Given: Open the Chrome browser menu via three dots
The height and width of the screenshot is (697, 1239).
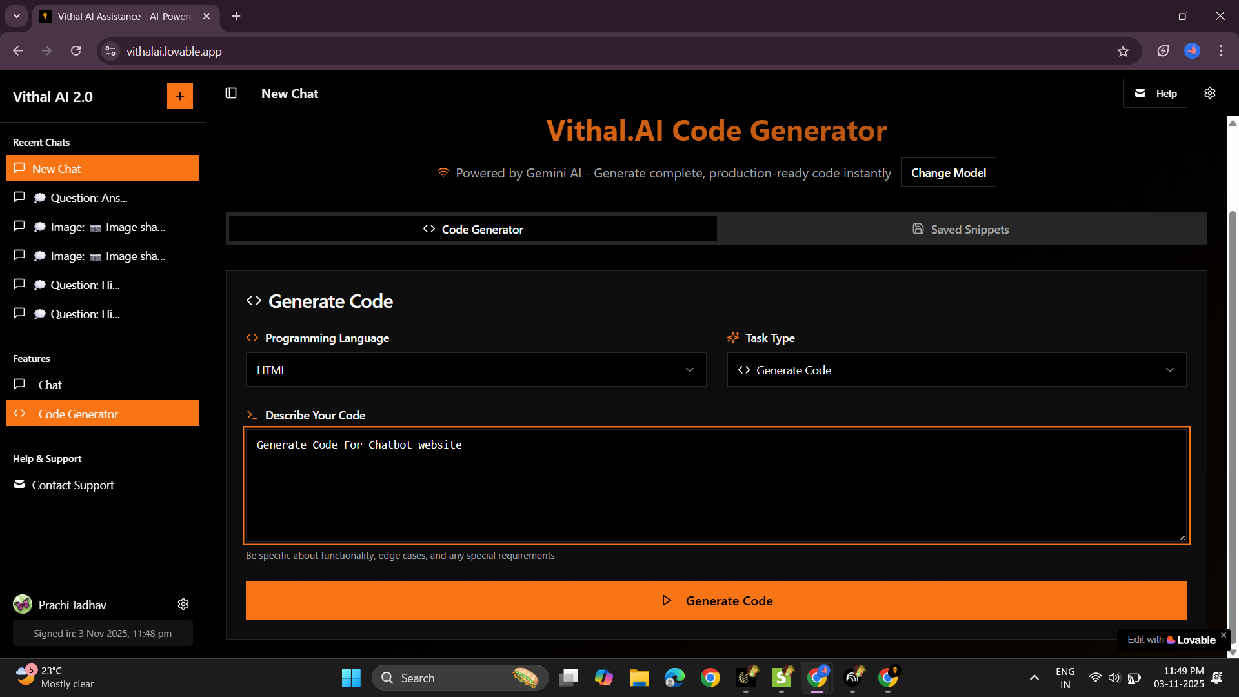Looking at the screenshot, I should tap(1221, 51).
